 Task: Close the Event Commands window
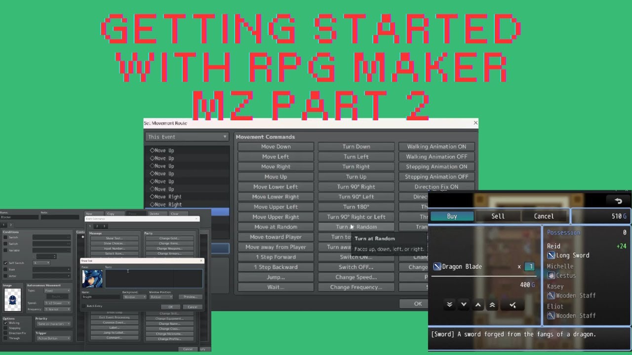pos(196,219)
